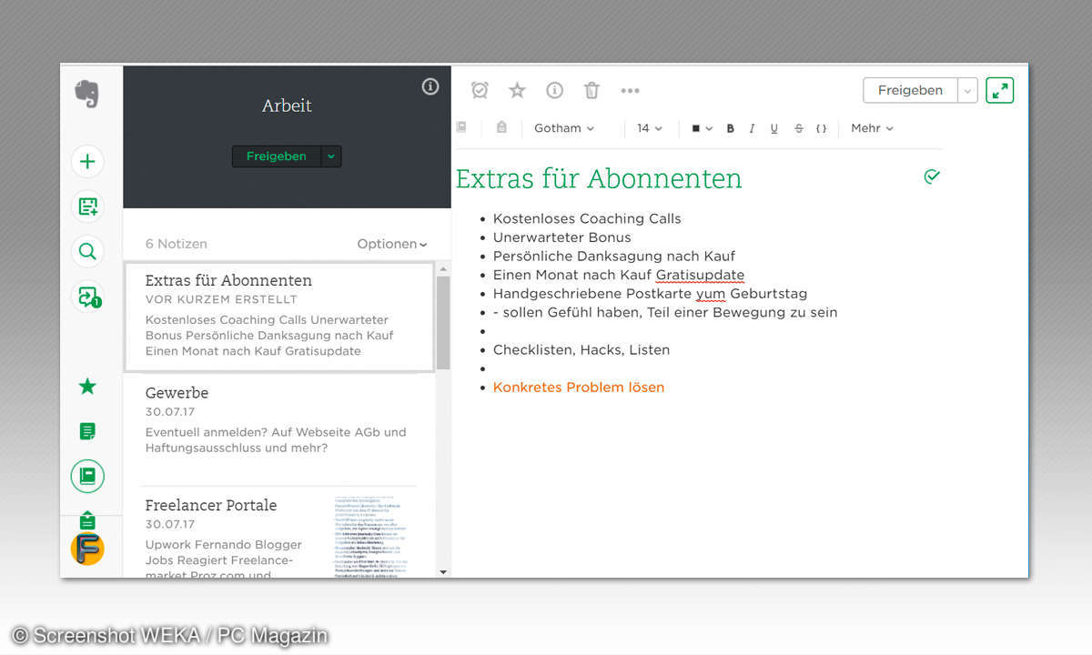The width and height of the screenshot is (1092, 655).
Task: Open the Optionen menu above the notes list
Action: pyautogui.click(x=391, y=244)
